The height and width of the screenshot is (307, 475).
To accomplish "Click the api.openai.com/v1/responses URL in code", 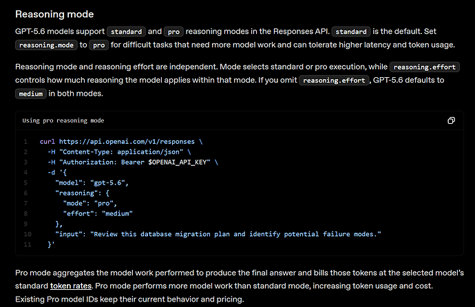I will click(127, 142).
